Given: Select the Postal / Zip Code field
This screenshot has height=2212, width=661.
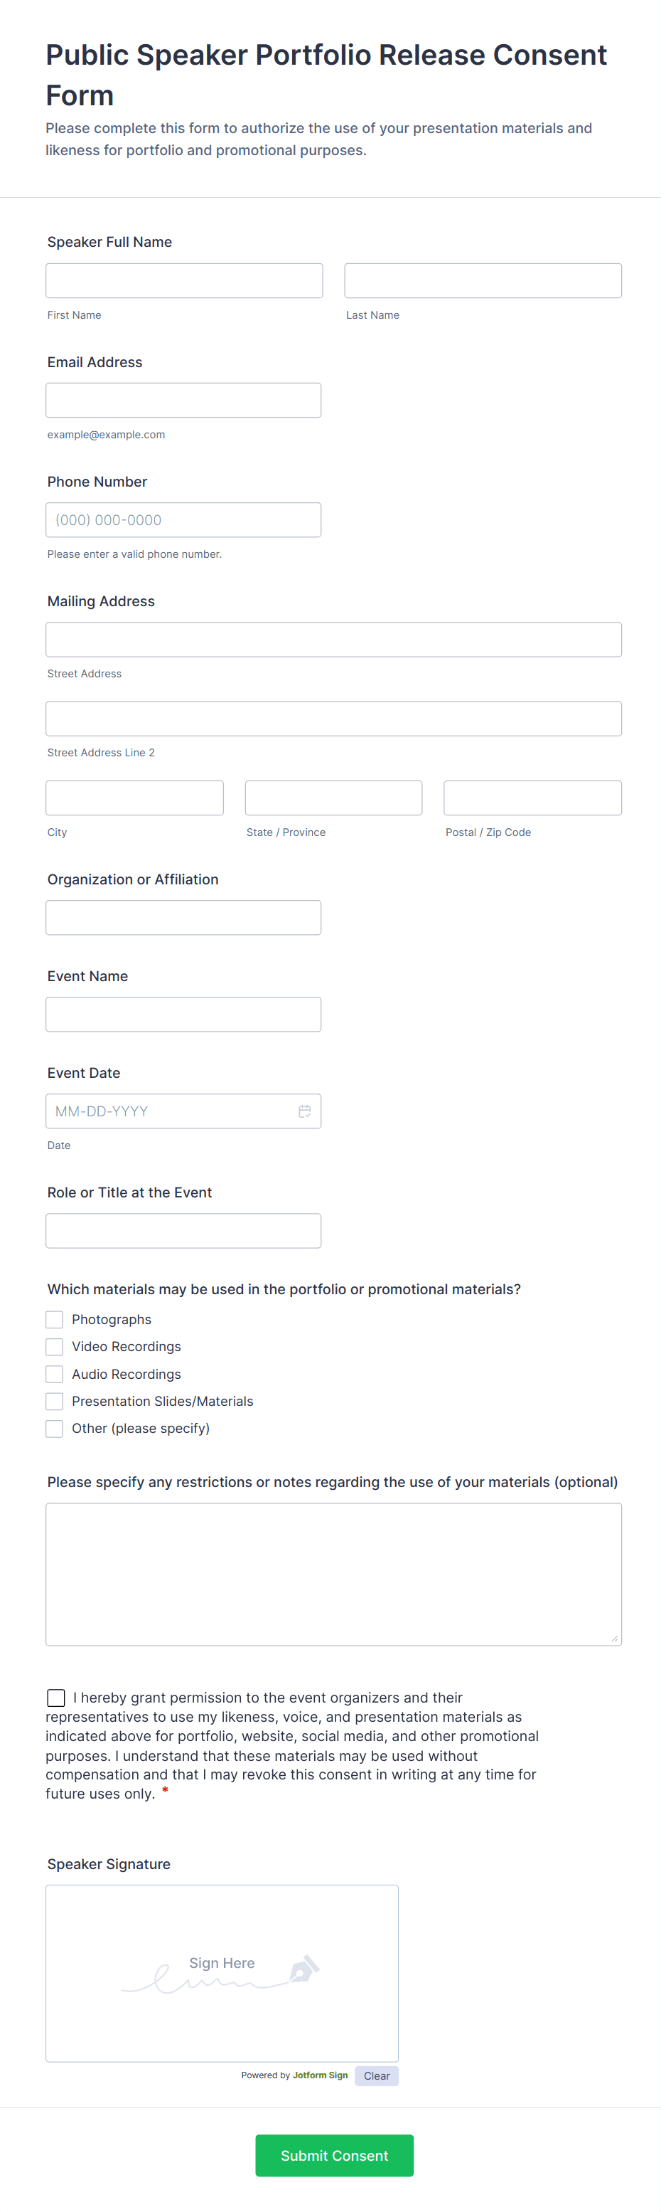Looking at the screenshot, I should [532, 798].
